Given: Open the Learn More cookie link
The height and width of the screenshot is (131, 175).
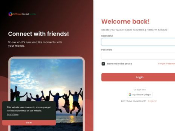Looking at the screenshot, I should (x=13, y=114).
